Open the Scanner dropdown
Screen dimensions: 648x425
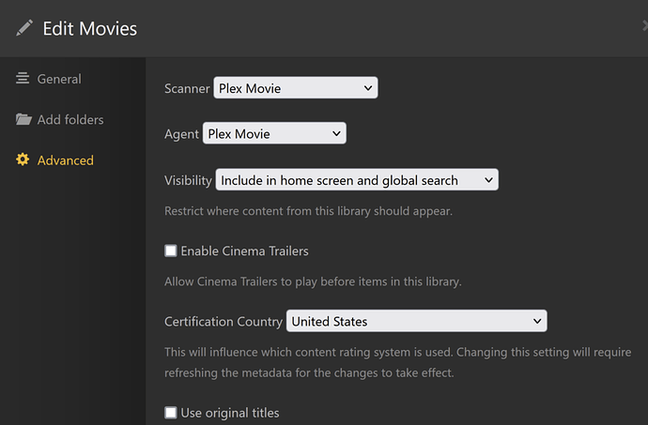(295, 88)
